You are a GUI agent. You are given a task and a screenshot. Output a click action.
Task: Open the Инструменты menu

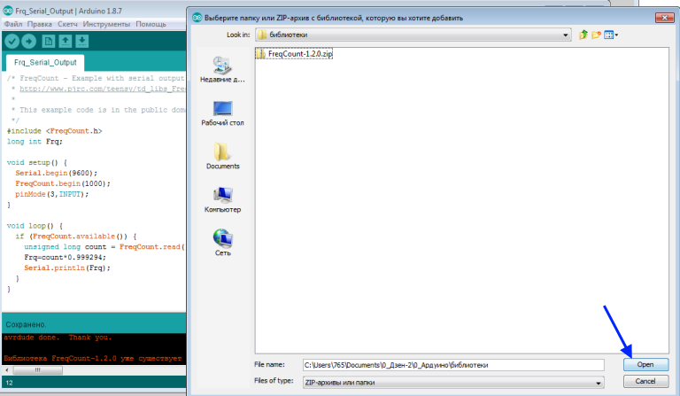pos(106,24)
